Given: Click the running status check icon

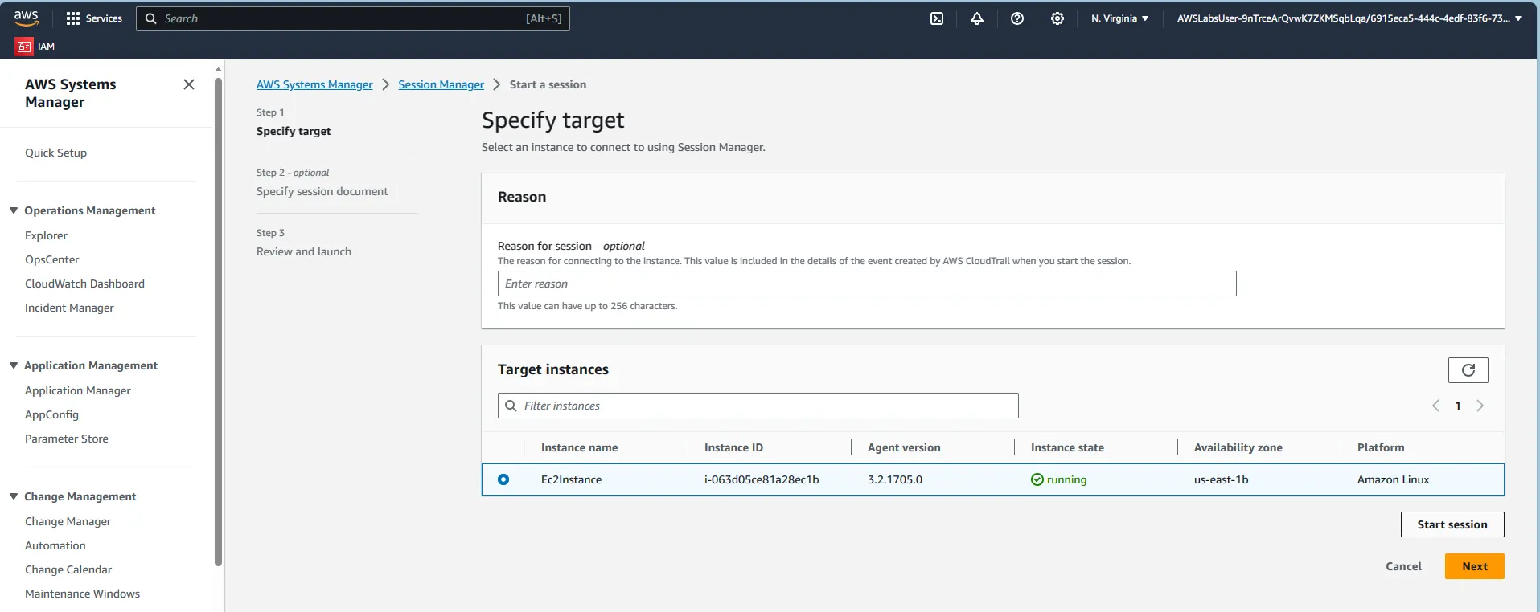Looking at the screenshot, I should 1037,479.
